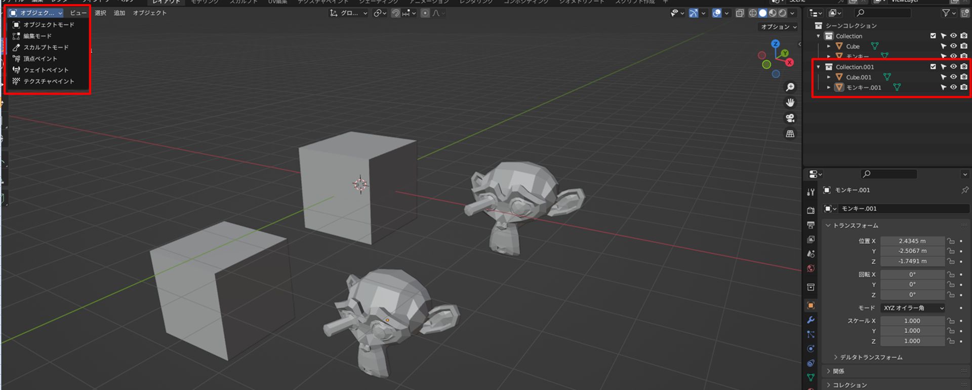Image resolution: width=972 pixels, height=390 pixels.
Task: Open the Options (オプション) dropdown
Action: coord(779,27)
